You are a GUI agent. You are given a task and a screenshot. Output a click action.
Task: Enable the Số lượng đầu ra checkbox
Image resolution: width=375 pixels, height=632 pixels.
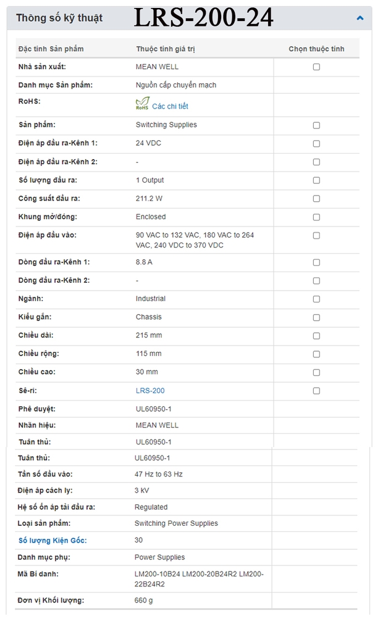(316, 180)
